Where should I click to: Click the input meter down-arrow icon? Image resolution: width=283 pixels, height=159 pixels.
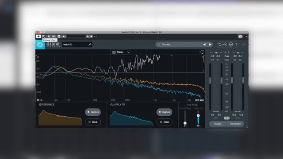(216, 53)
